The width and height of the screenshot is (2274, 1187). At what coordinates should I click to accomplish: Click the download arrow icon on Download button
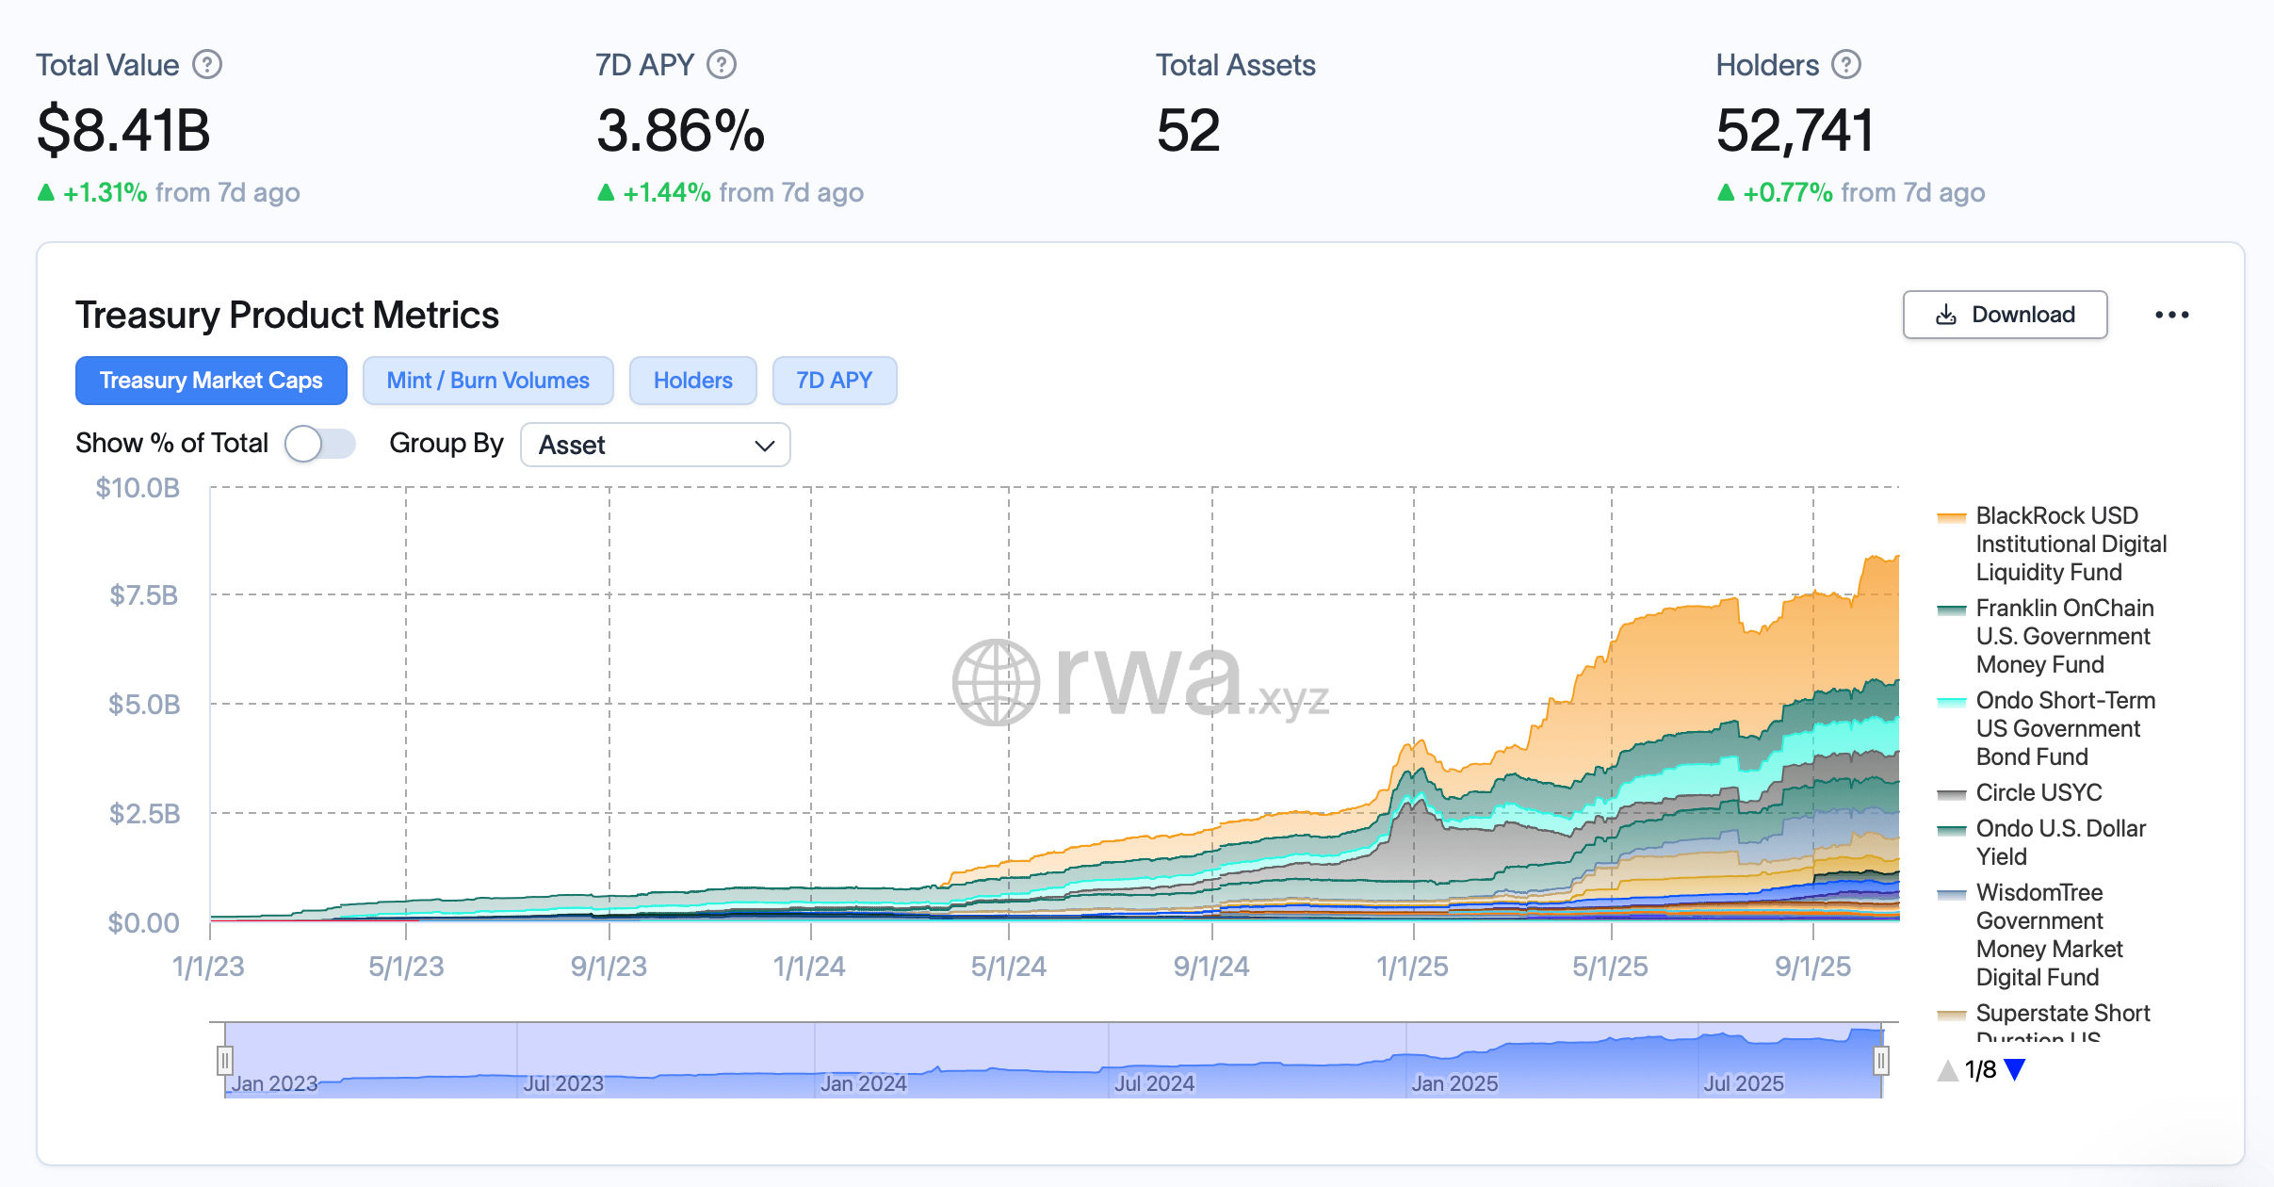pyautogui.click(x=1946, y=315)
